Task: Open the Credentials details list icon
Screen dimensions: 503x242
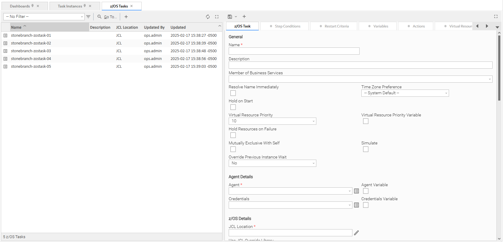Action: coord(356,205)
